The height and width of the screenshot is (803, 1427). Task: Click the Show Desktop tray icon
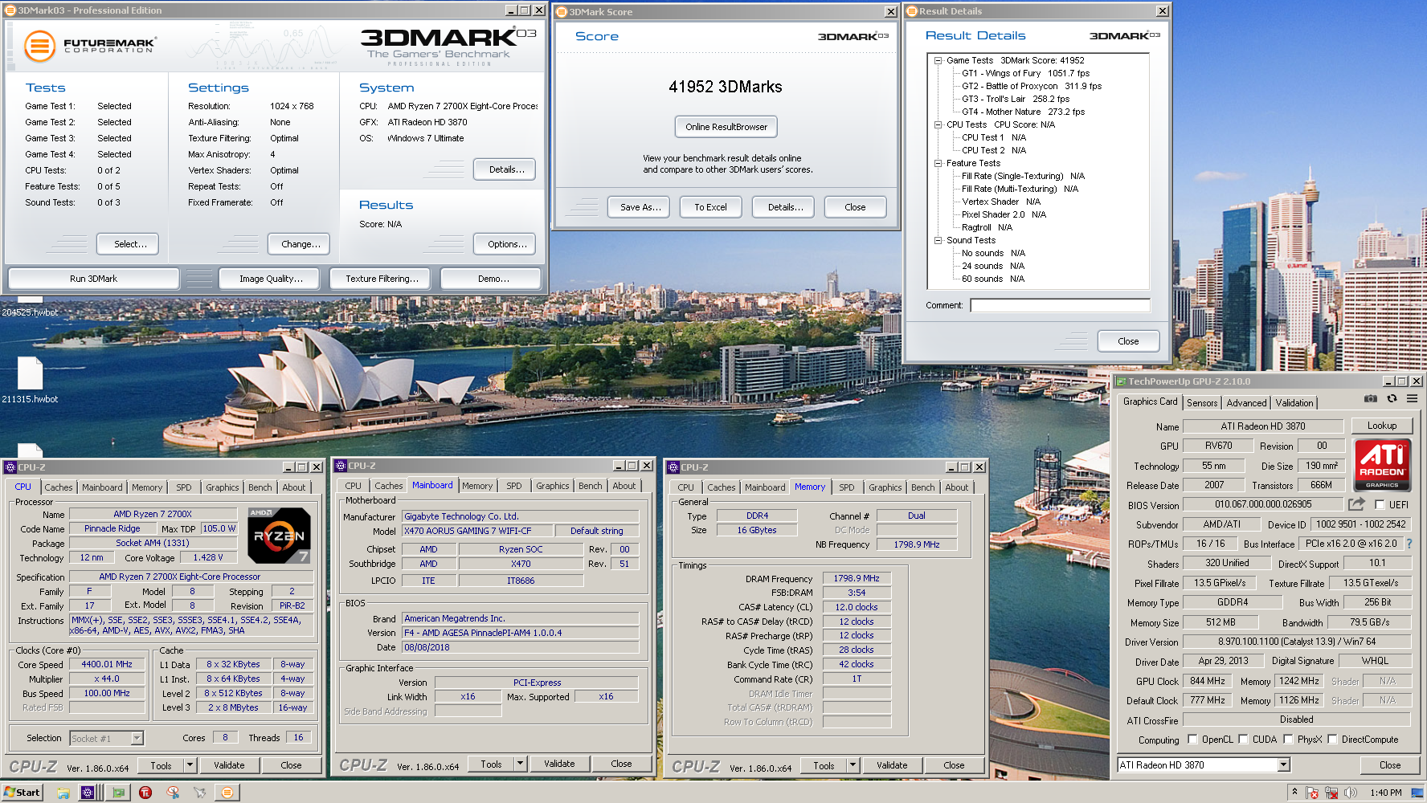point(1417,793)
